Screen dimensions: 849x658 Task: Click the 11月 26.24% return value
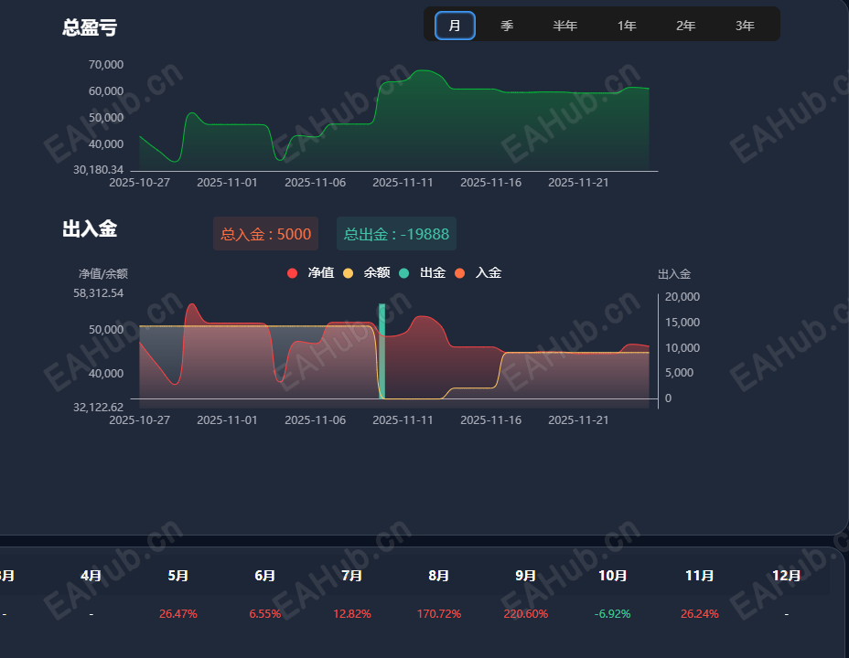(700, 613)
